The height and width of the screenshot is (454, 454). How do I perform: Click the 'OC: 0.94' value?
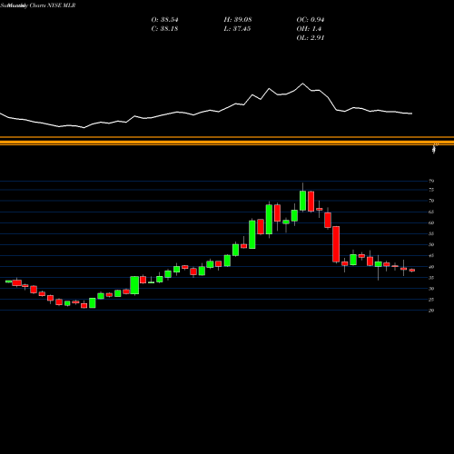(x=311, y=20)
